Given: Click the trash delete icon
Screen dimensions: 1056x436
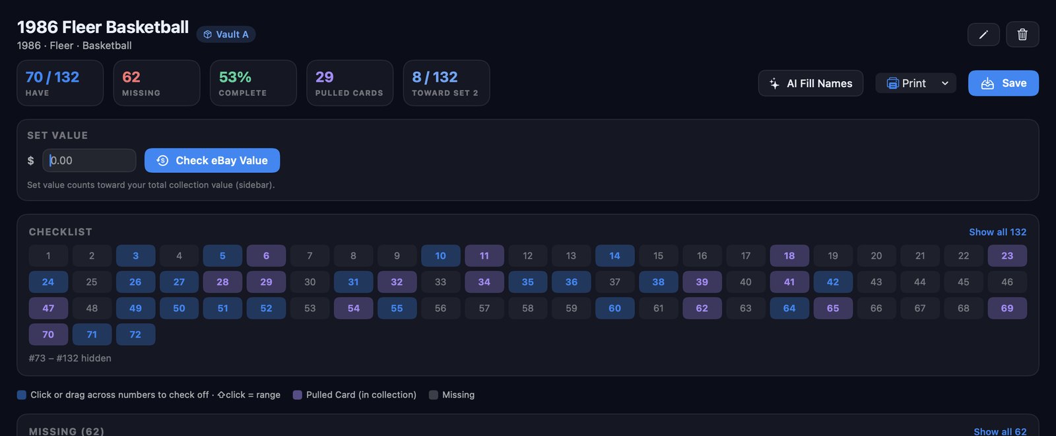Looking at the screenshot, I should (1022, 34).
